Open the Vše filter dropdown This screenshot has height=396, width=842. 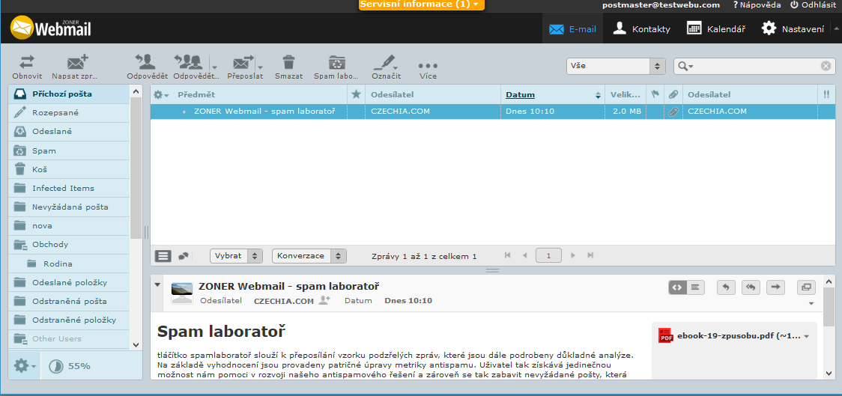pyautogui.click(x=615, y=66)
